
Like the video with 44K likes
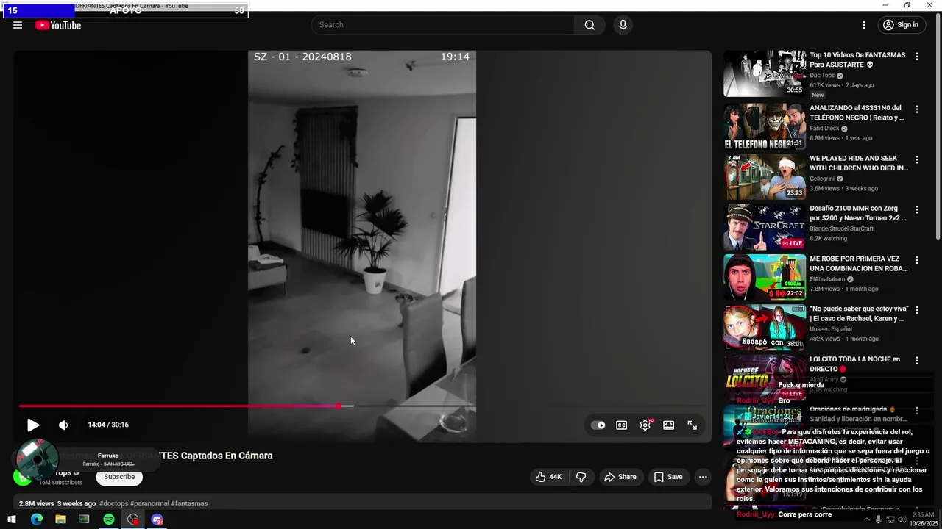click(548, 477)
